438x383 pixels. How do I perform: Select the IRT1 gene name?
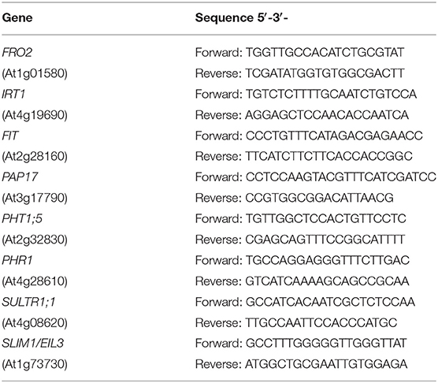pos(13,94)
